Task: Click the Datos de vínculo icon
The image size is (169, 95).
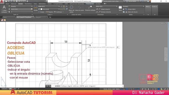Action: pos(126,12)
